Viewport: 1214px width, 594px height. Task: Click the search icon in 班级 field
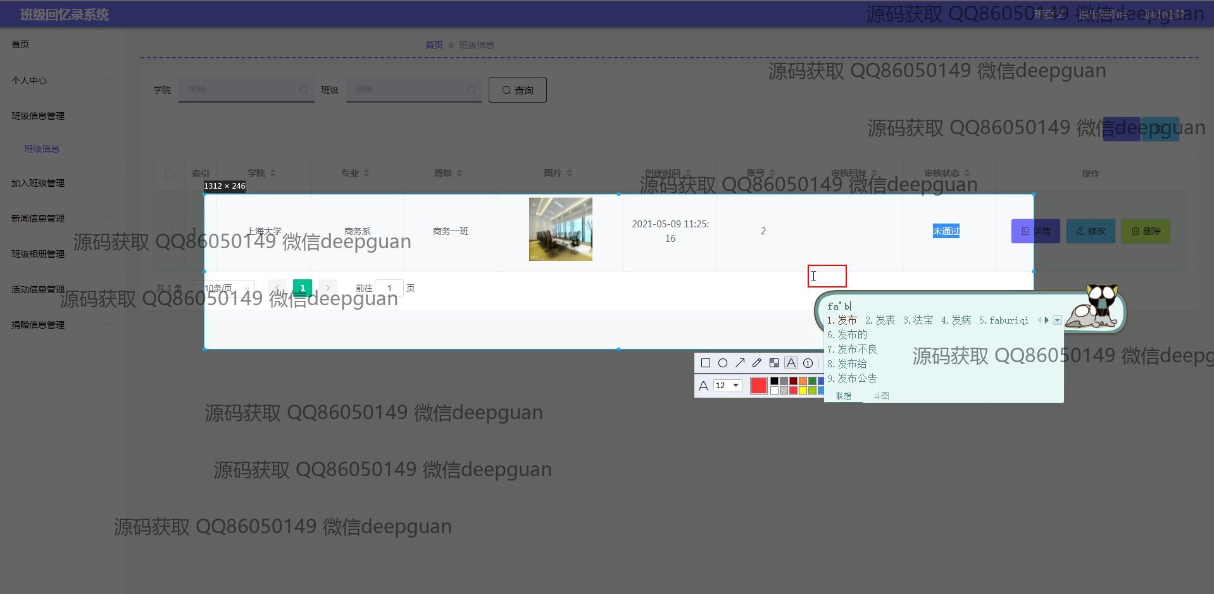[x=471, y=90]
